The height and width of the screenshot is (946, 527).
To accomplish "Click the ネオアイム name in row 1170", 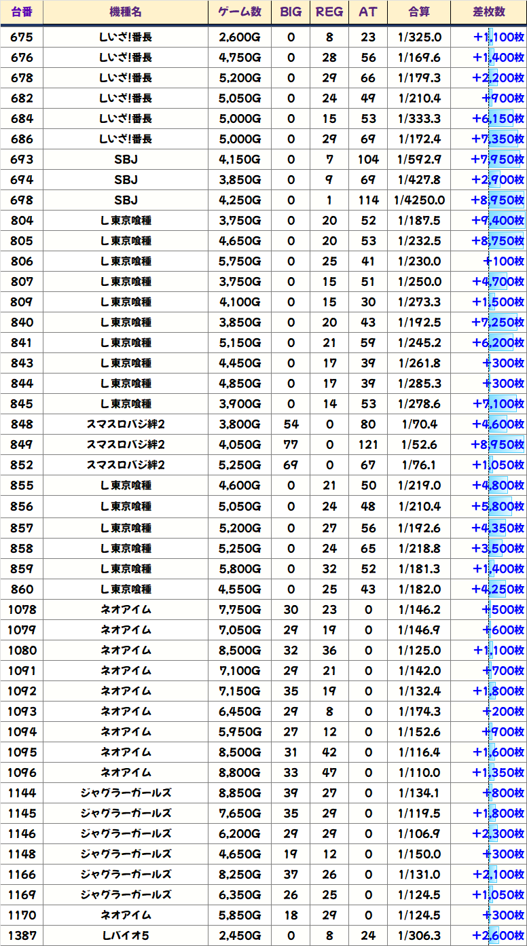I will (x=126, y=915).
